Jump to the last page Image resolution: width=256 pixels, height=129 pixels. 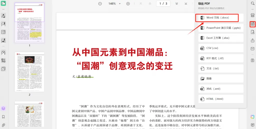(x=186, y=3)
